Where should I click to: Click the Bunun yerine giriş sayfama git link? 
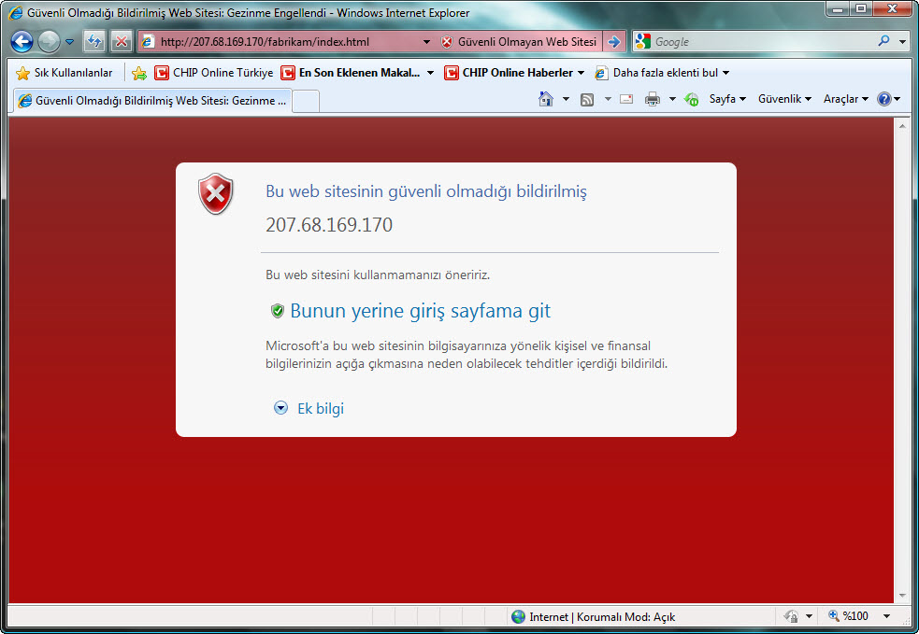click(x=420, y=311)
